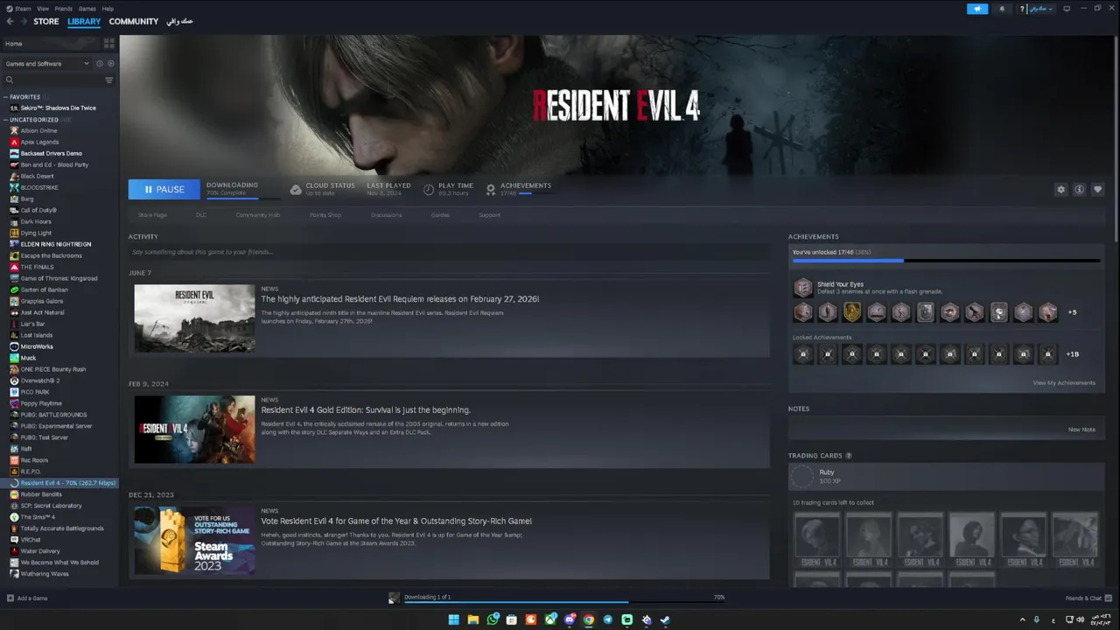
Task: Expand the Games and Software dropdown
Action: (47, 64)
